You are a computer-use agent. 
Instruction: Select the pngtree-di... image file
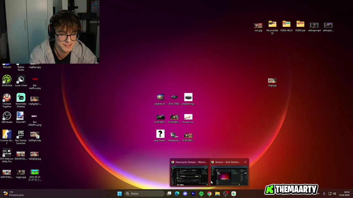[160, 100]
